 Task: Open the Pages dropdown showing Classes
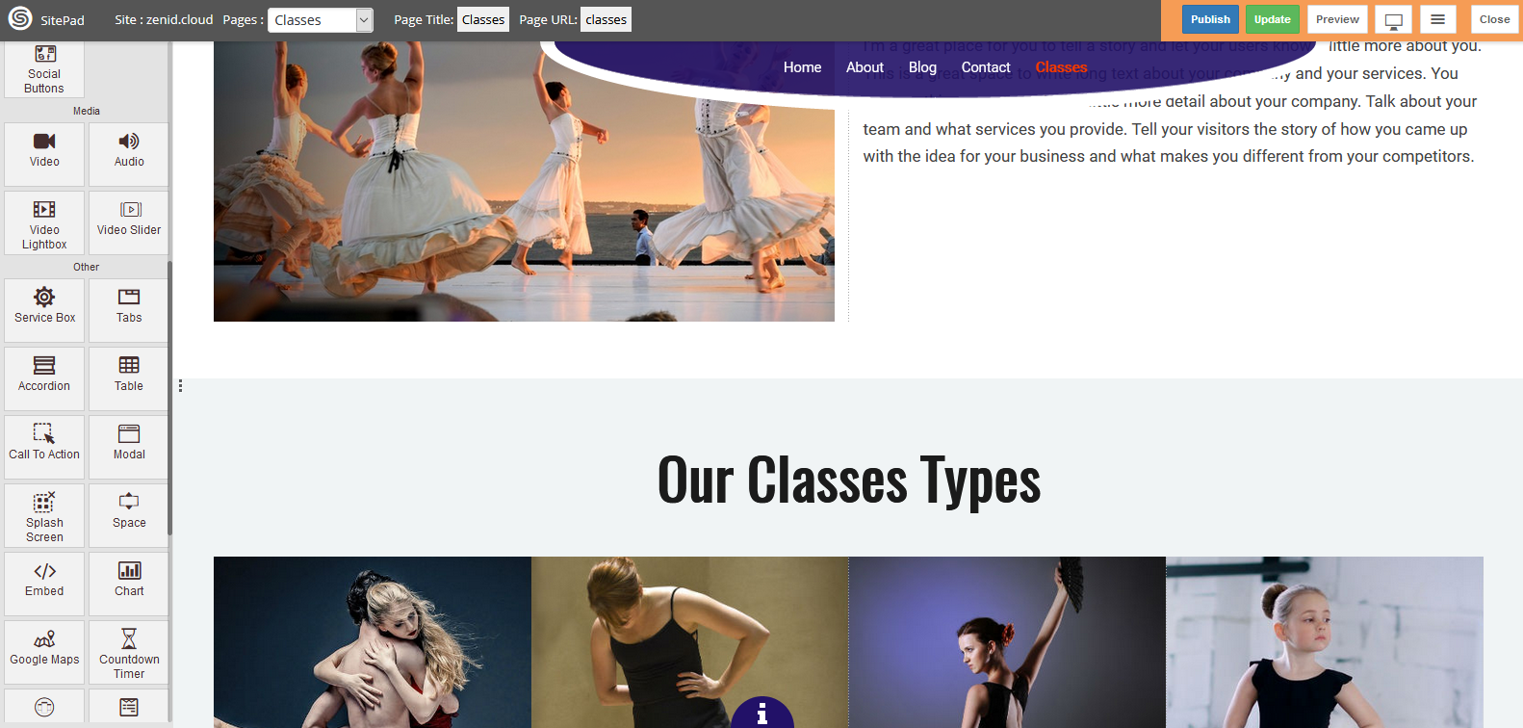pos(320,20)
